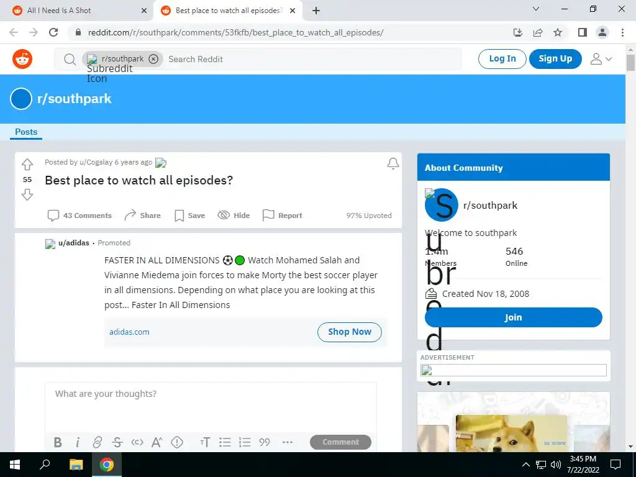Toggle Chrome side panel
Viewport: 636px width, 477px height.
583,32
